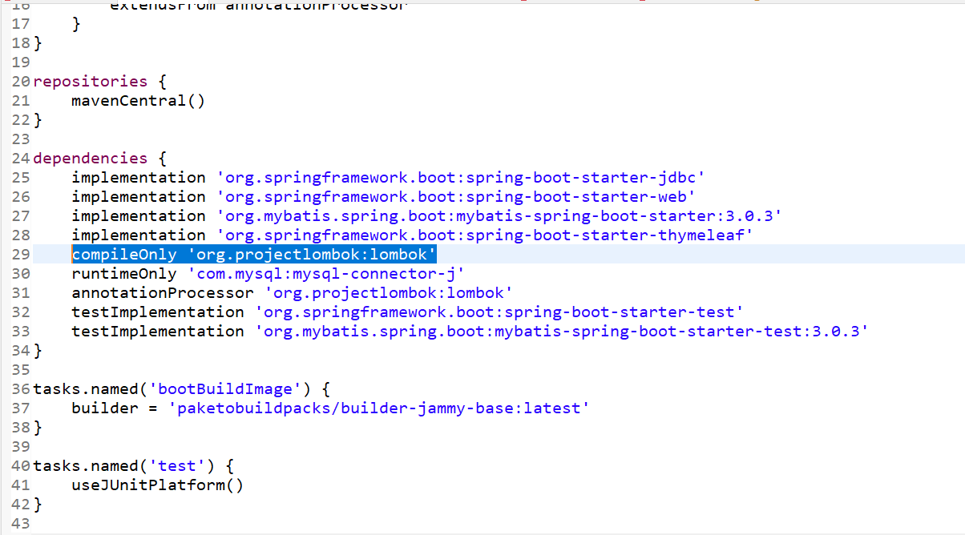Click the 'repositories' keyword on line 20
965x535 pixels.
[91, 82]
